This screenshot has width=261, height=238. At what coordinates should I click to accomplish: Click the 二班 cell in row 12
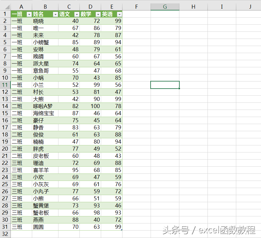pyautogui.click(x=21, y=92)
